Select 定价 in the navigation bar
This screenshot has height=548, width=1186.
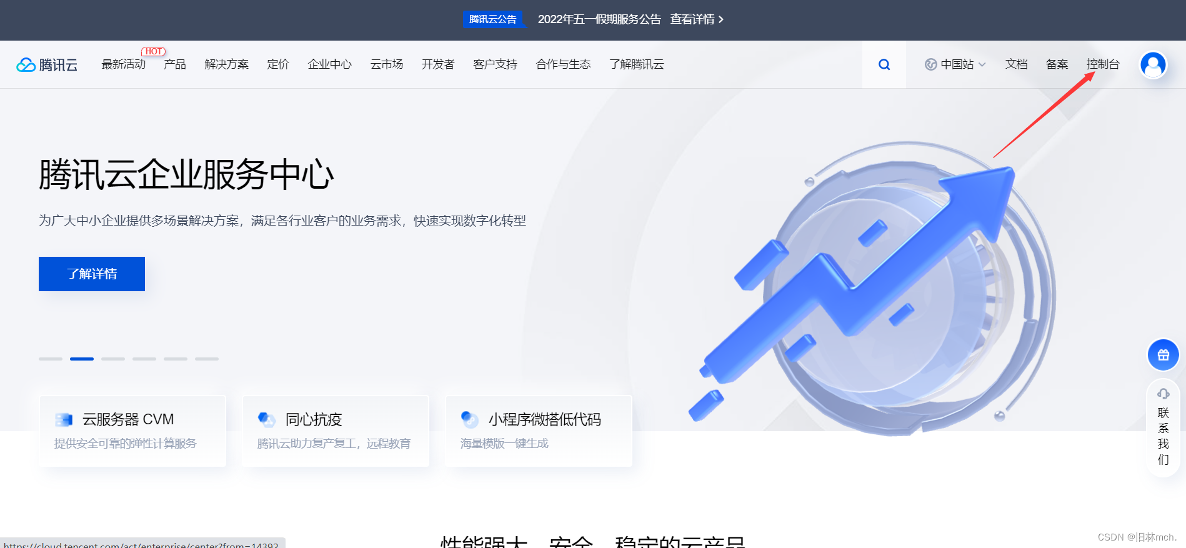(x=278, y=64)
